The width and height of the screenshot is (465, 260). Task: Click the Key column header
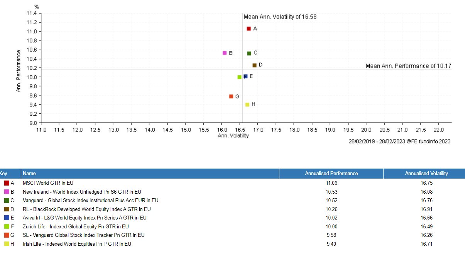click(10, 174)
